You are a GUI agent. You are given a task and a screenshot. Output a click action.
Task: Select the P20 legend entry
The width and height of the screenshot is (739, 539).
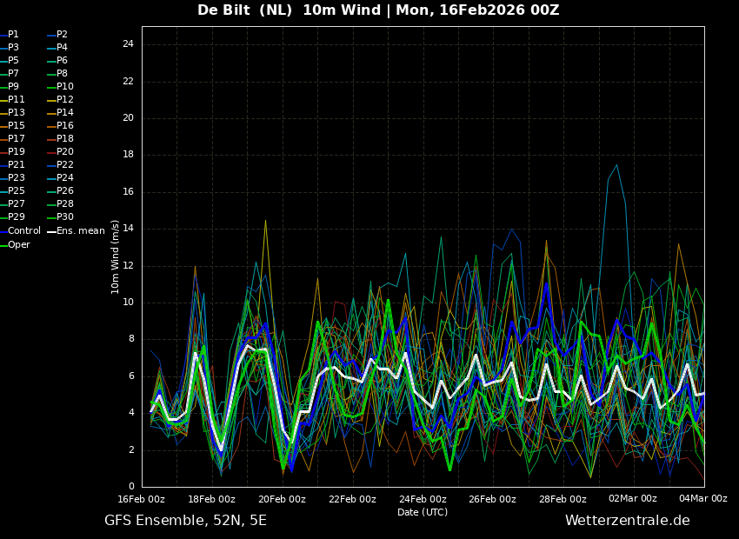[65, 152]
